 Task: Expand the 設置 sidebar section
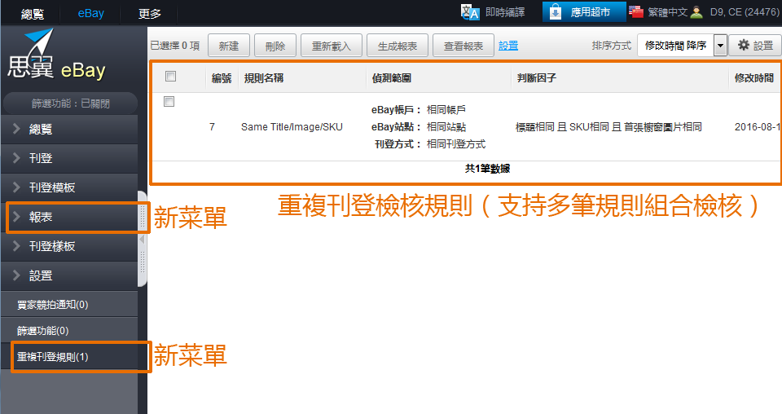pos(69,275)
